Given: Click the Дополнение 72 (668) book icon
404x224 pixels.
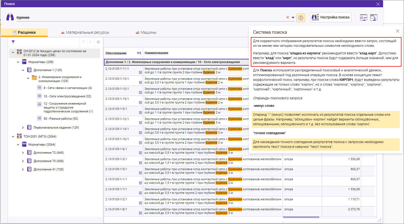Looking at the screenshot, I should (29, 153).
